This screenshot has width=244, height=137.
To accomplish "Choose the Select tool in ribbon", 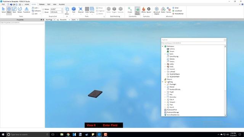I will [x=3, y=10].
